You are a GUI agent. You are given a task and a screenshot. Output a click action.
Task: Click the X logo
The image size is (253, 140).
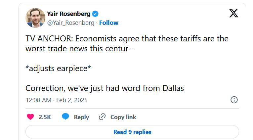coord(233,13)
